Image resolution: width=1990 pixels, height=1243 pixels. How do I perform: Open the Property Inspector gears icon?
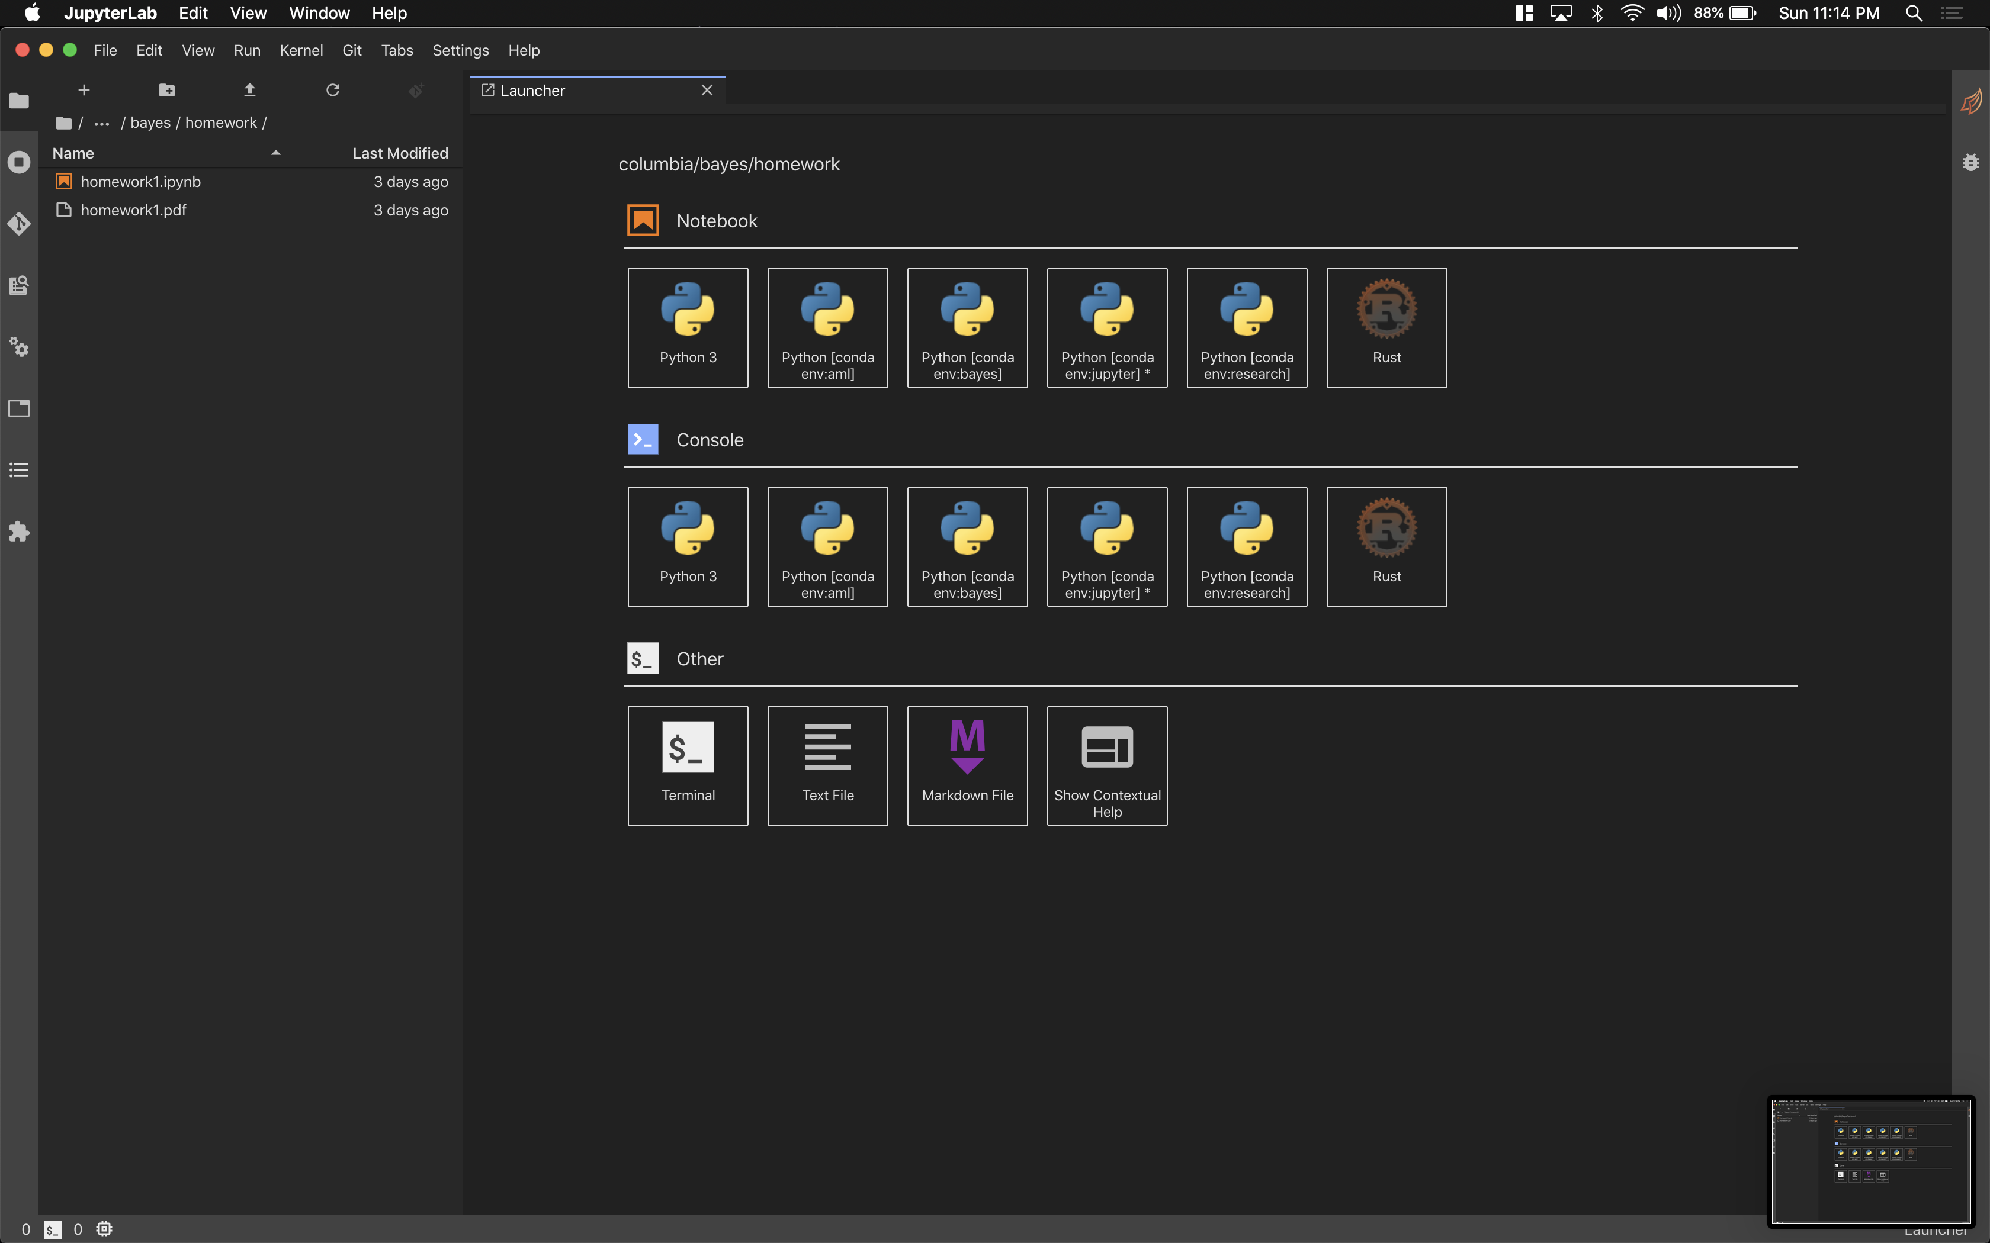coord(19,347)
